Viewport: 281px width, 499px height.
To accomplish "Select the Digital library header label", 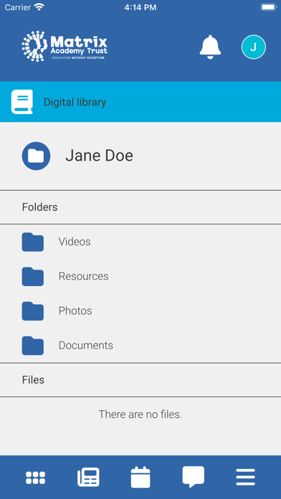I will click(x=75, y=102).
